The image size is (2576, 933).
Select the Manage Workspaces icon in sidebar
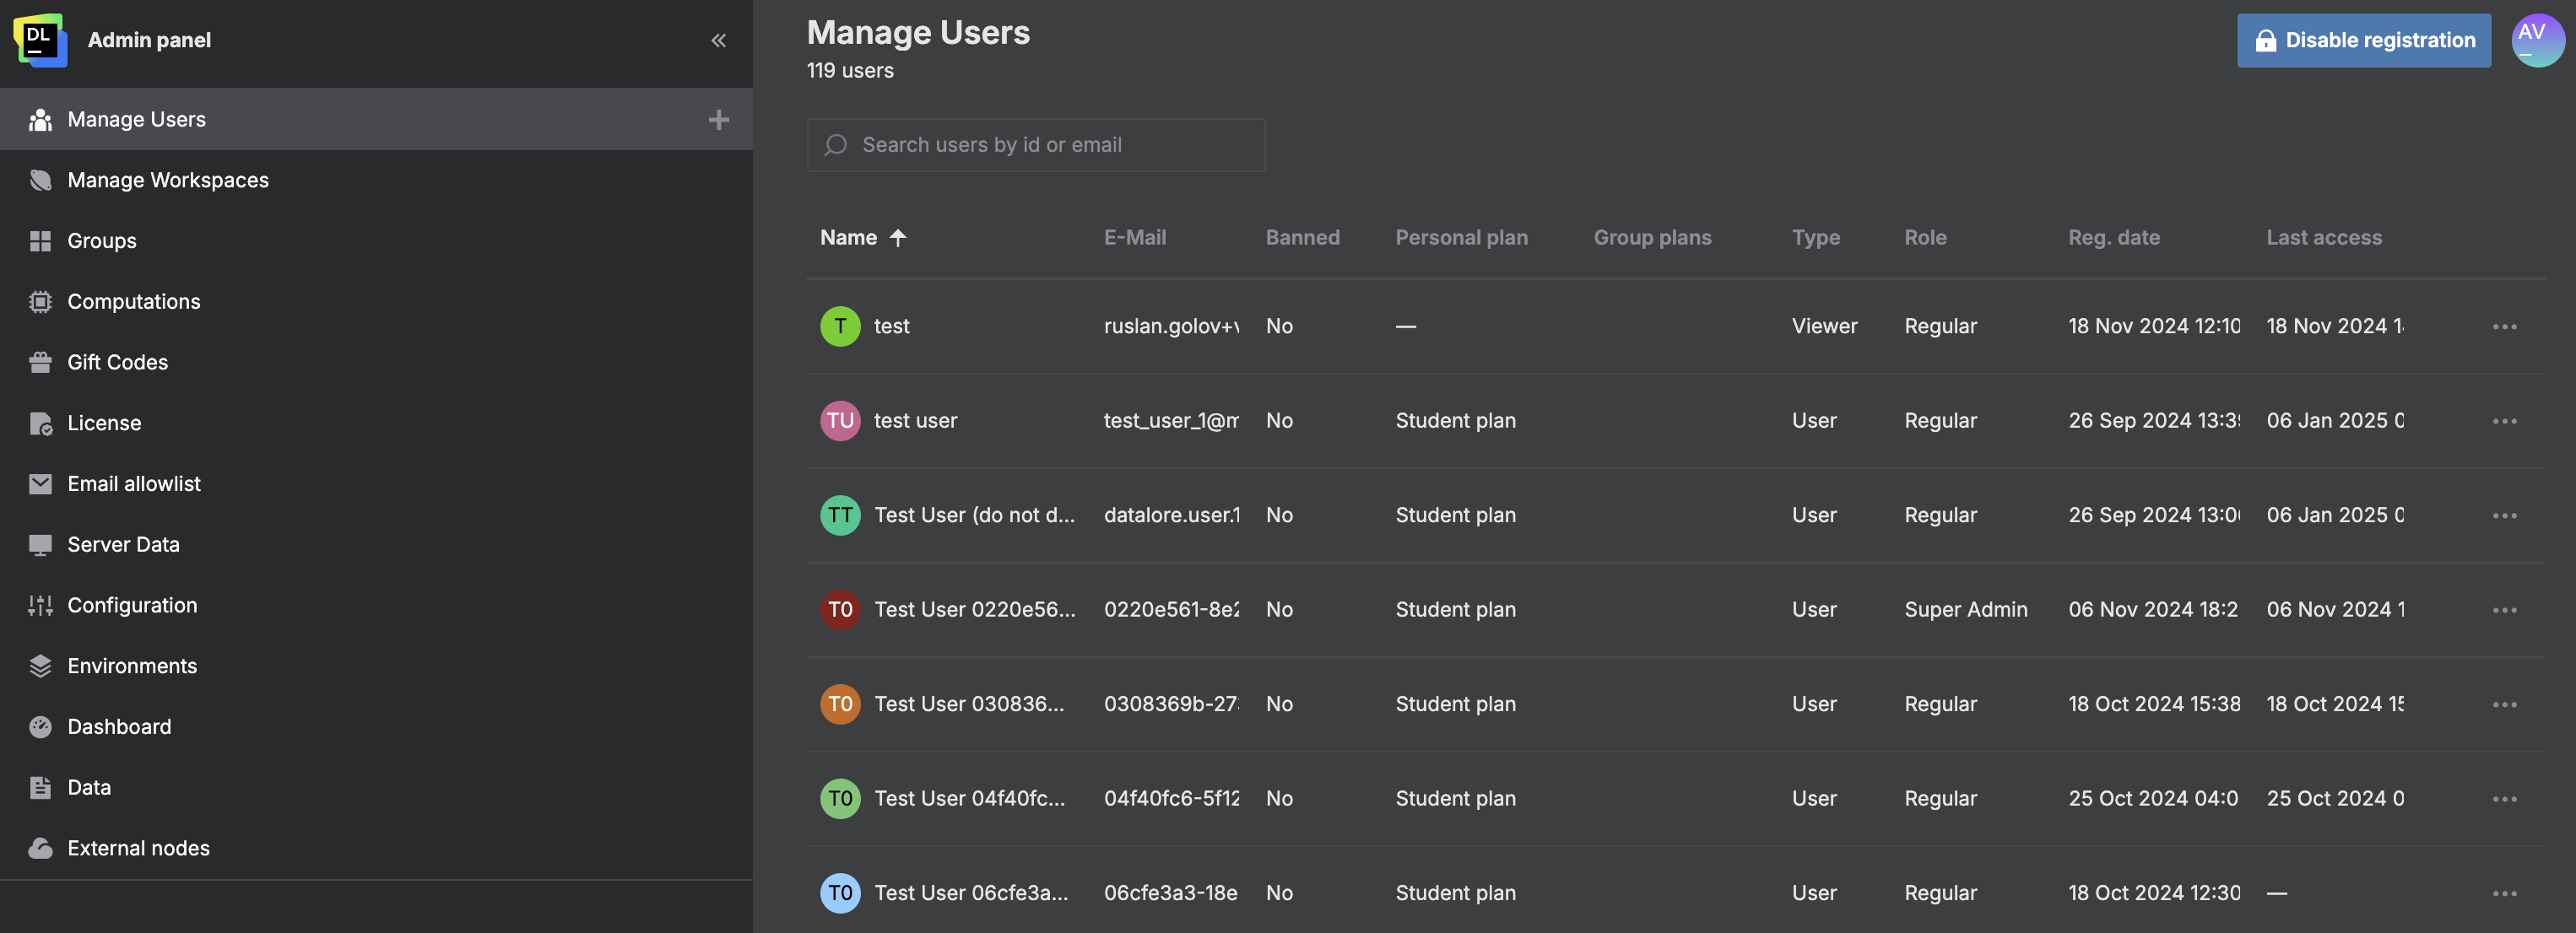40,180
